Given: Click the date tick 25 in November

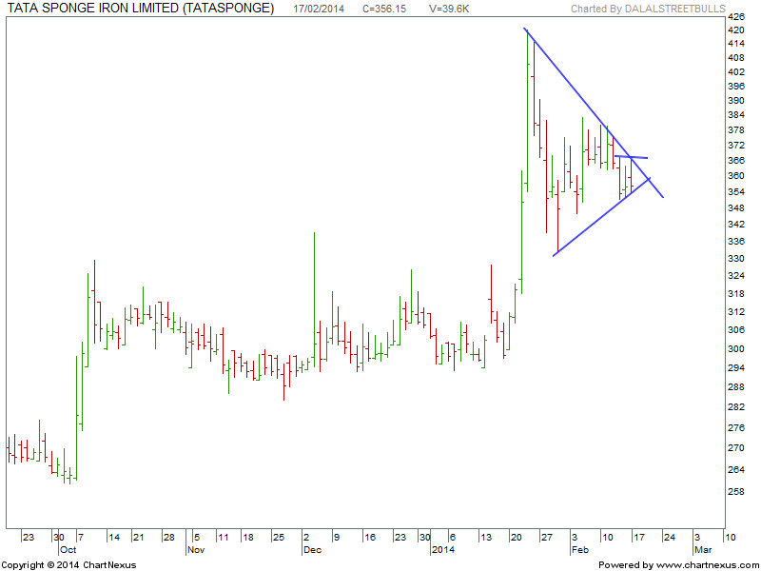Looking at the screenshot, I should [279, 538].
